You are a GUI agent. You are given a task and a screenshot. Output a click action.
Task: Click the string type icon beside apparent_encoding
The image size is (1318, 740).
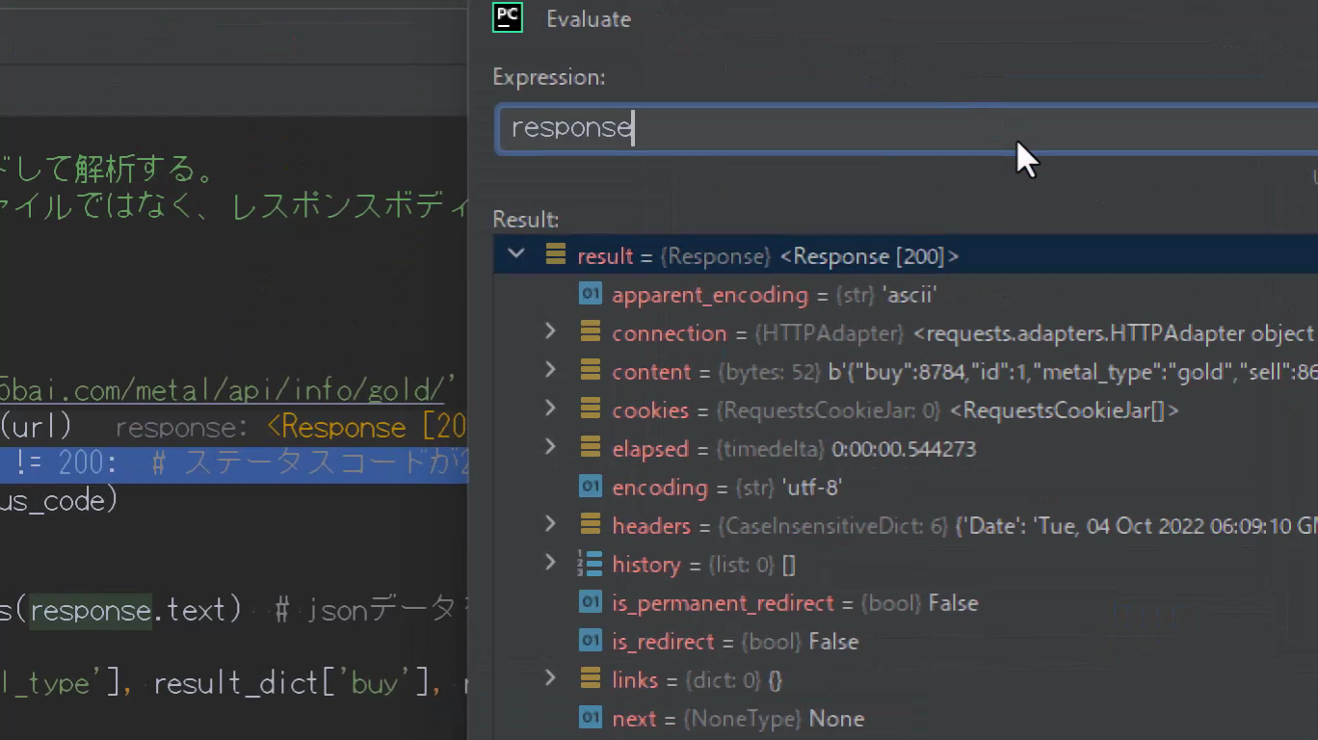(x=590, y=294)
